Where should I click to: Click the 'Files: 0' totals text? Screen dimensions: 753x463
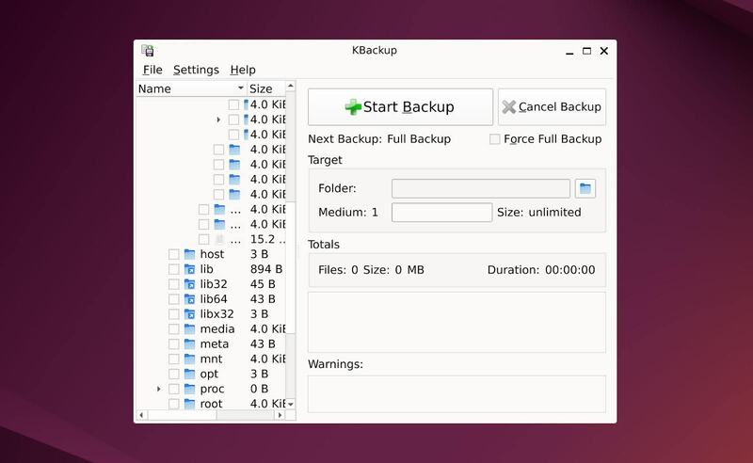pos(338,270)
